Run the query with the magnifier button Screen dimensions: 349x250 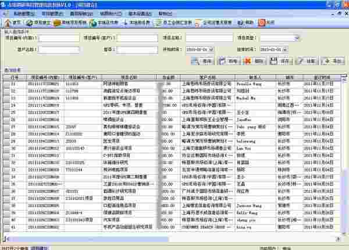tap(202, 60)
